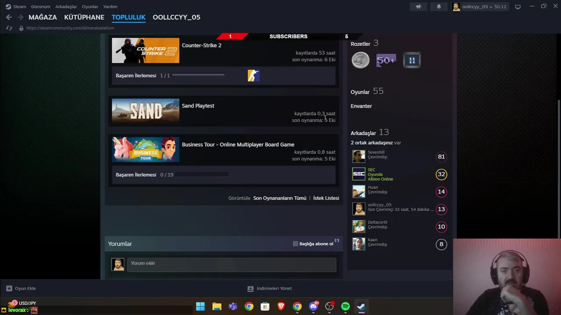Open Brave browser from the taskbar
The image size is (561, 315).
point(281,306)
